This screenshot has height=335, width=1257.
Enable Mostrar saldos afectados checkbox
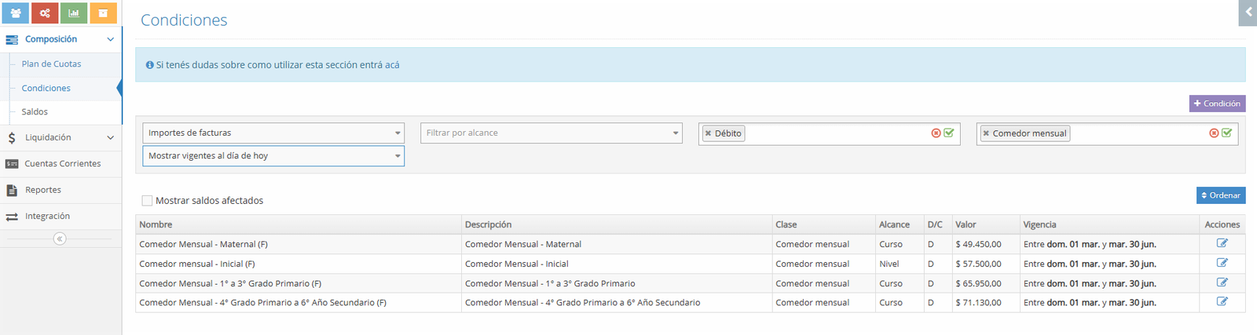[147, 201]
